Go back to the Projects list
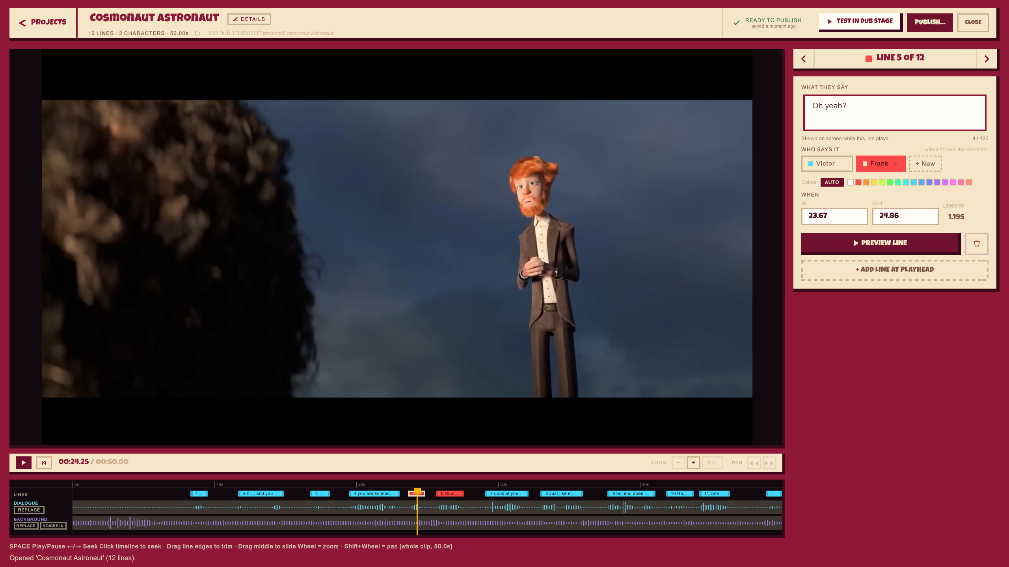Image resolution: width=1009 pixels, height=567 pixels. click(43, 22)
